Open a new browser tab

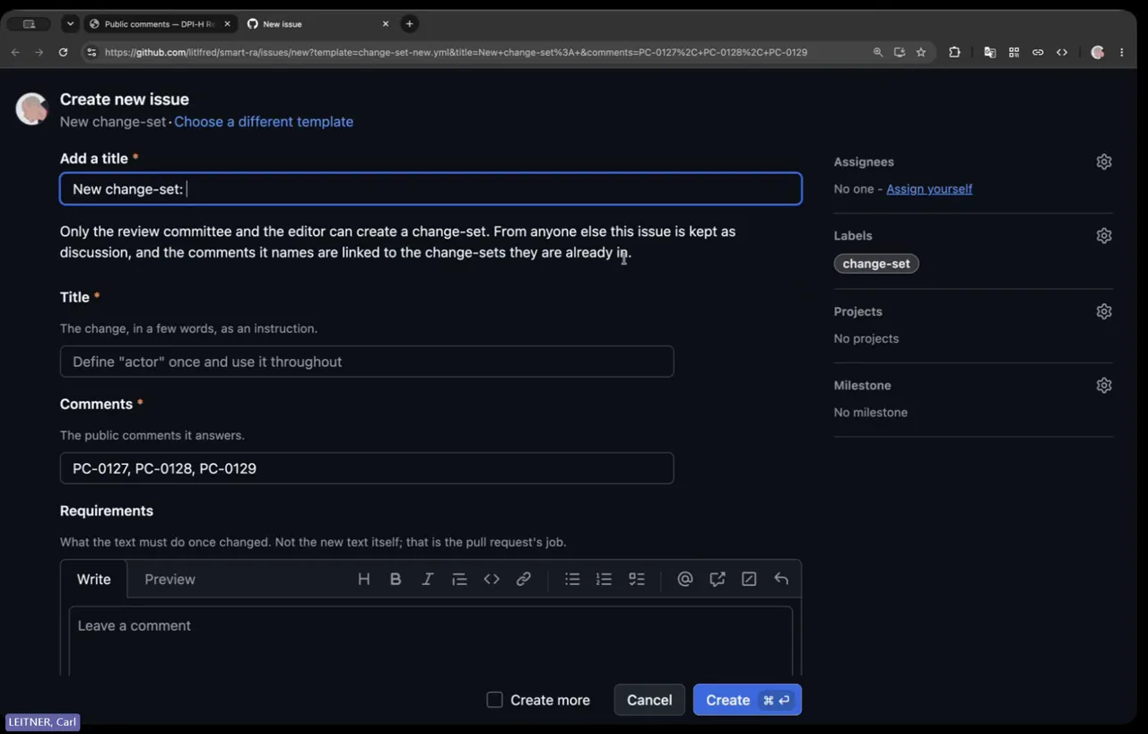point(409,23)
